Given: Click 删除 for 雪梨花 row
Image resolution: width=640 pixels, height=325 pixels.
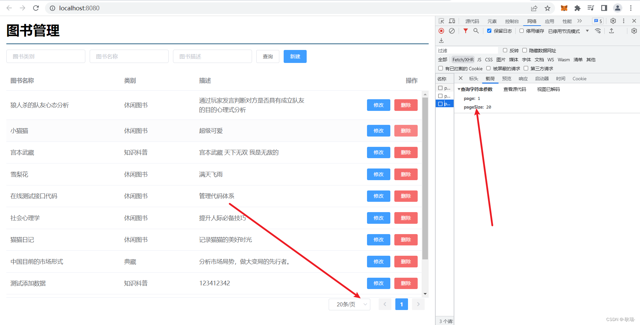Looking at the screenshot, I should [406, 174].
